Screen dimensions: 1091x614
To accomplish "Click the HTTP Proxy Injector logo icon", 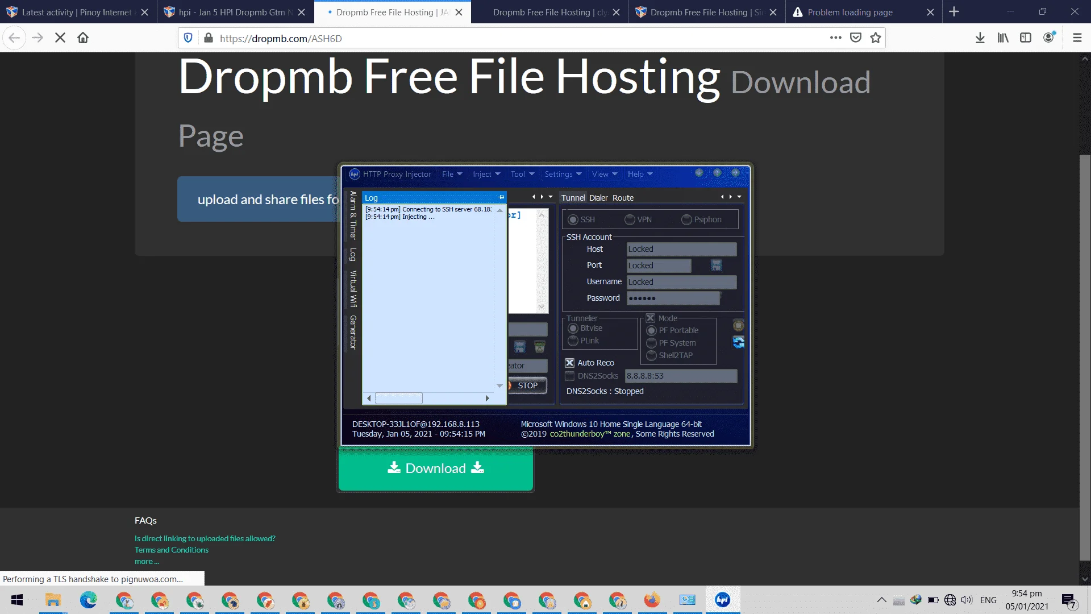I will (355, 174).
